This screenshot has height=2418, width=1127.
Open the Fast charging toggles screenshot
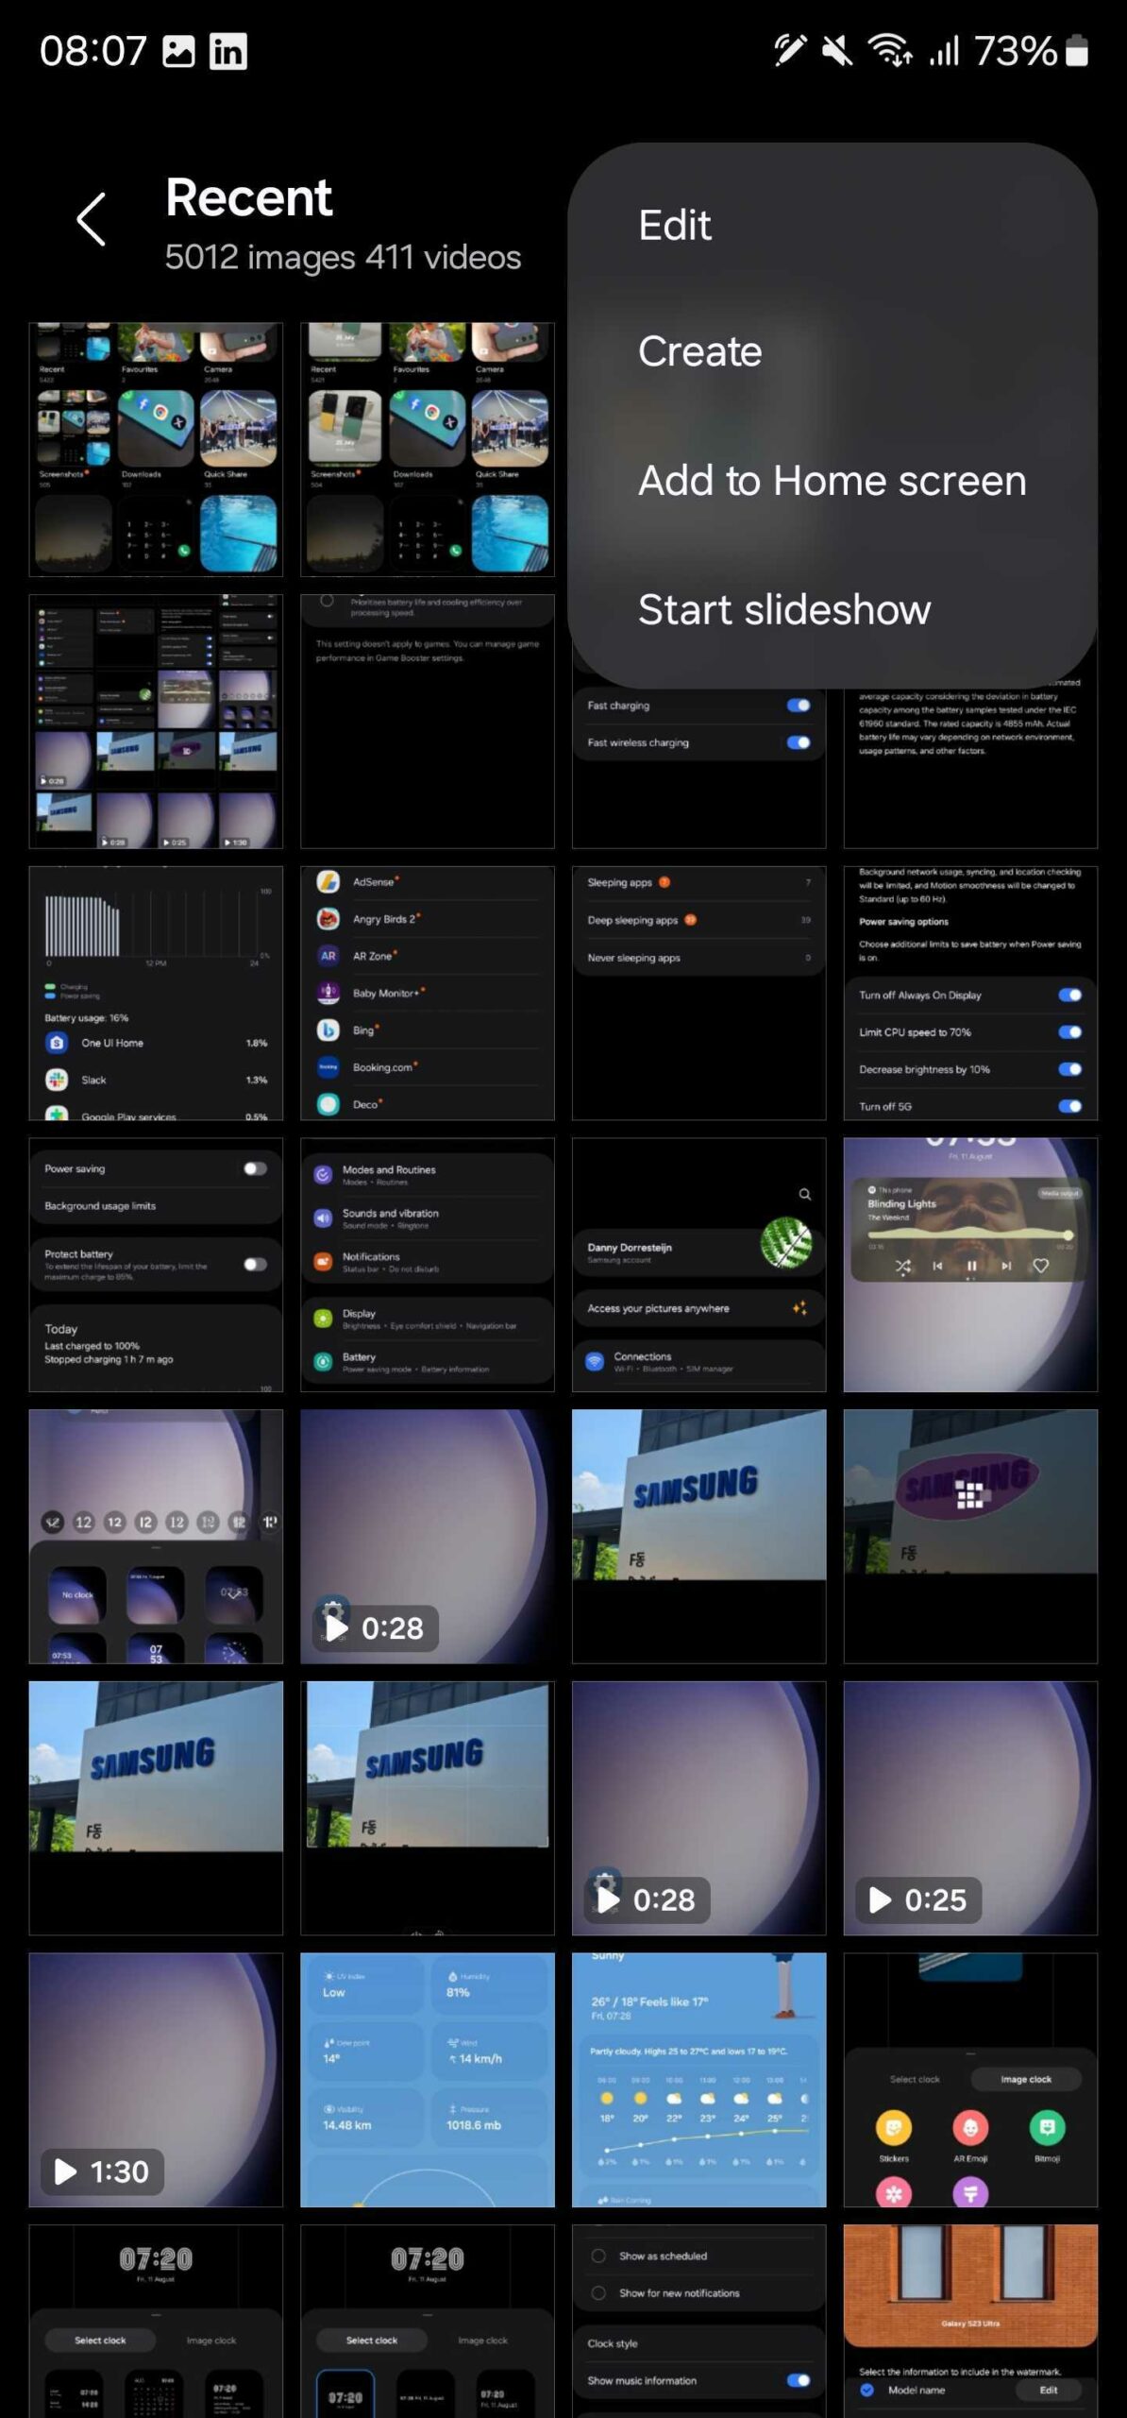698,765
